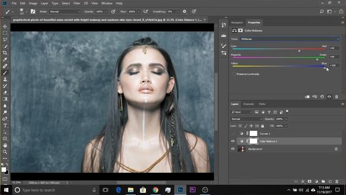The height and width of the screenshot is (195, 346).
Task: Open the Image menu
Action: click(x=33, y=3)
